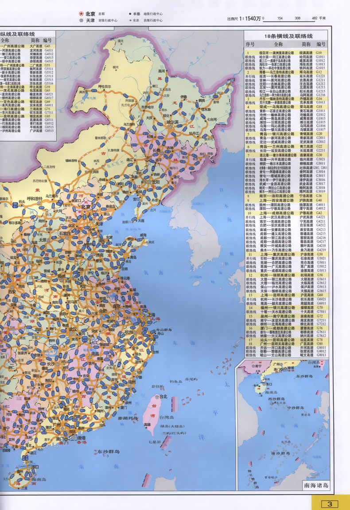Screen dimensions: 350x510
Task: Click the code G60 in right table
Action: [x=319, y=295]
